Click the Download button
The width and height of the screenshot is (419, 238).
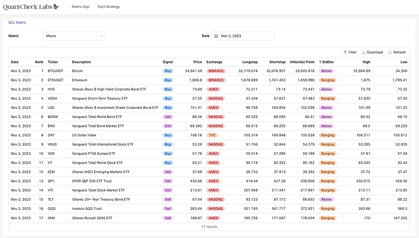372,52
